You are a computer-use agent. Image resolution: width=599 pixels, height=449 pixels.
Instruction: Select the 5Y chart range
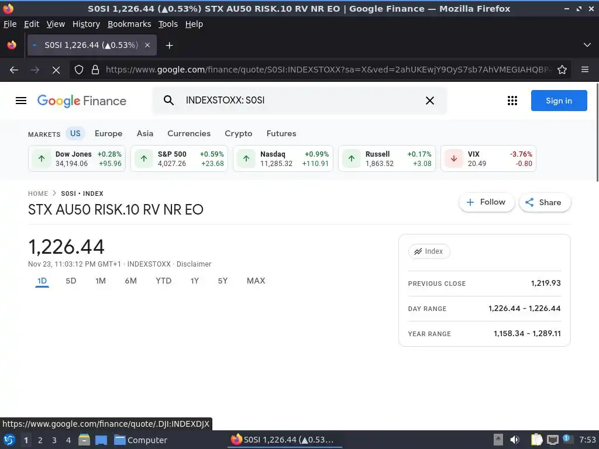click(223, 281)
